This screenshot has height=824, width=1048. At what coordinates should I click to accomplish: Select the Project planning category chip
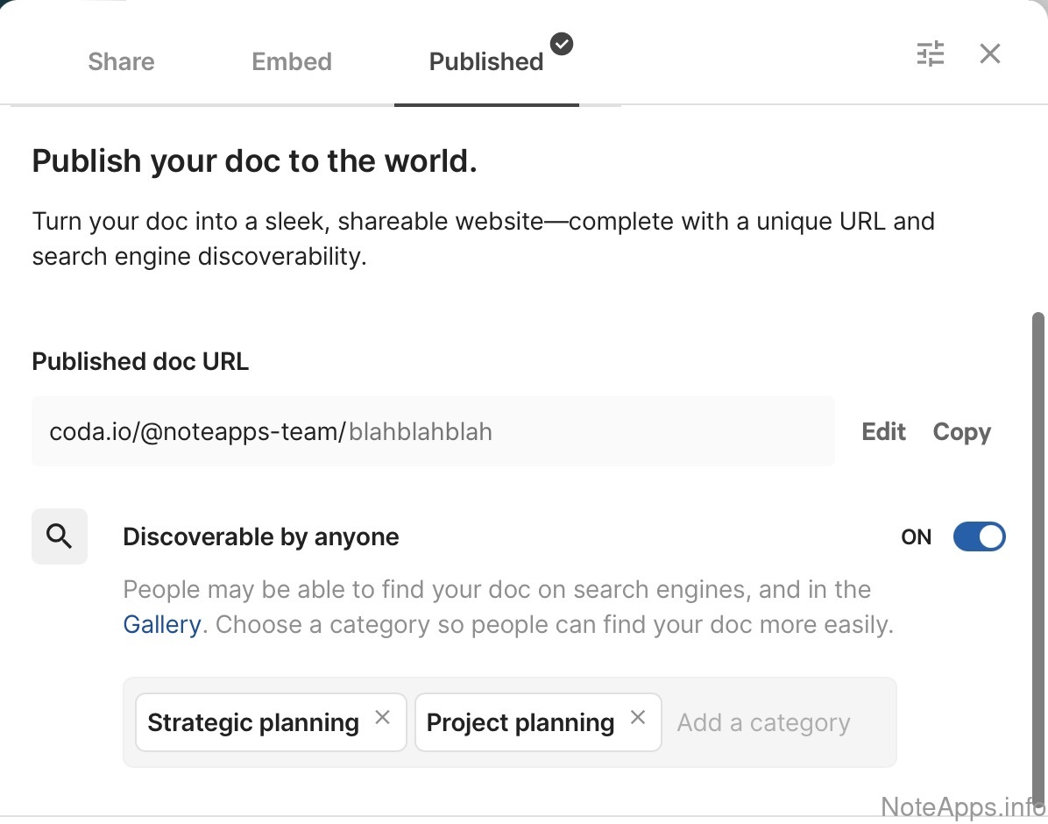(520, 723)
